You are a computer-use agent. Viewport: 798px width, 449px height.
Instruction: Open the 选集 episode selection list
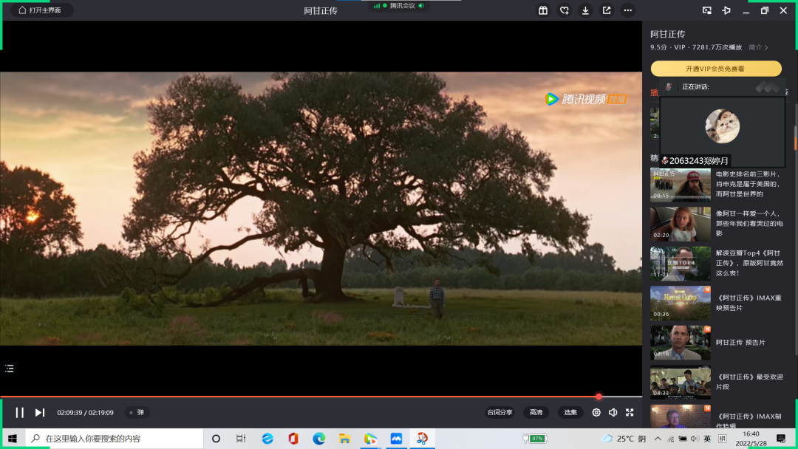coord(570,412)
